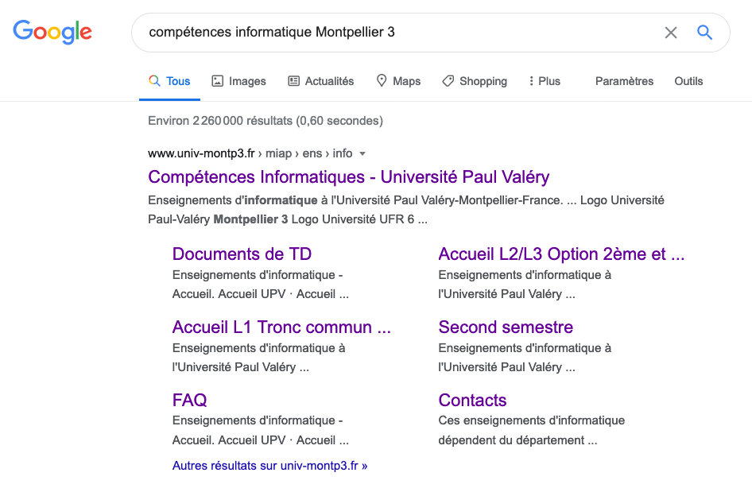Open Accueil L2/L3 Option 2ème et ... sitelink
The height and width of the screenshot is (488, 752).
561,254
